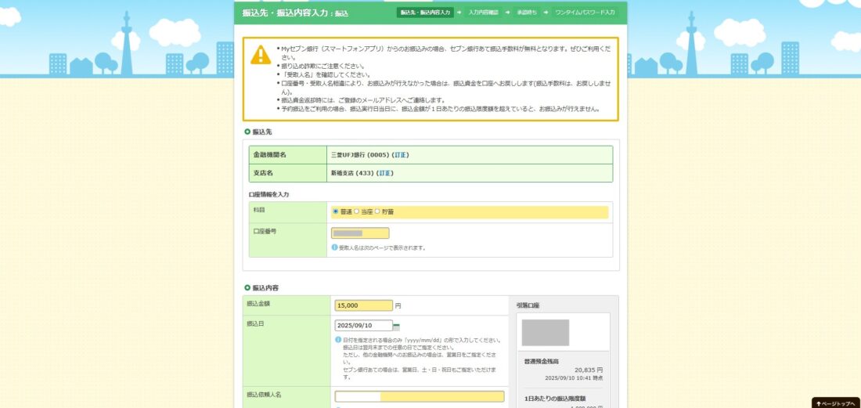Click the 振込日 row label
Image resolution: width=861 pixels, height=408 pixels.
point(256,323)
